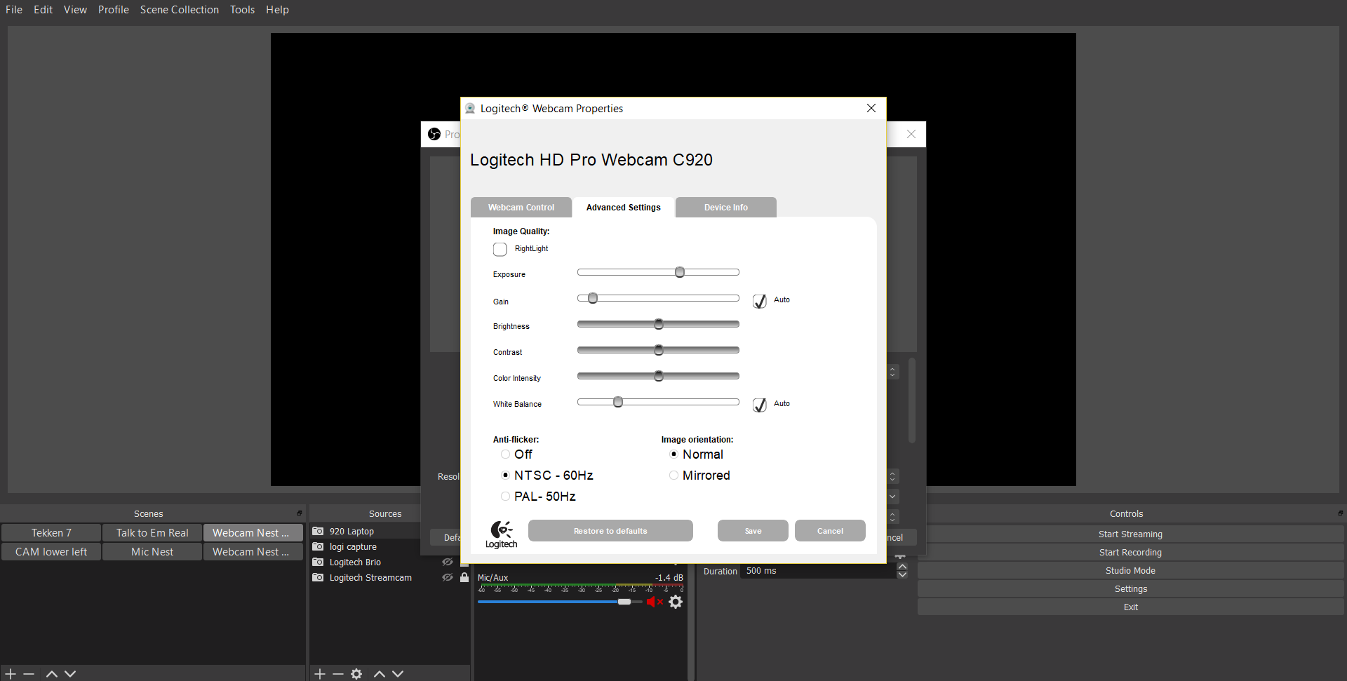
Task: Undock the Controls panel with its float icon
Action: 1340,513
